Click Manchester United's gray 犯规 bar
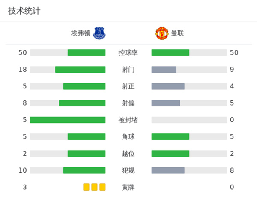The width and height of the screenshot is (257, 197). tap(168, 170)
